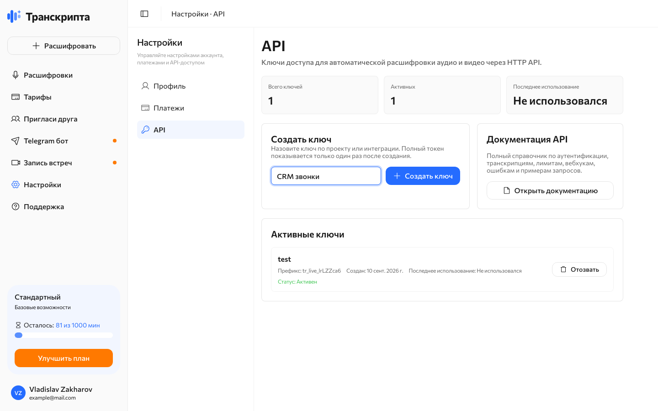Revoke the test key with Отозвать
658x411 pixels.
tap(579, 269)
